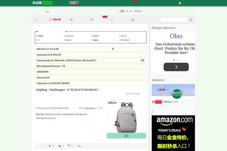
Task: Open the iHerb11+9+$40 headline
Action: [x=48, y=49]
